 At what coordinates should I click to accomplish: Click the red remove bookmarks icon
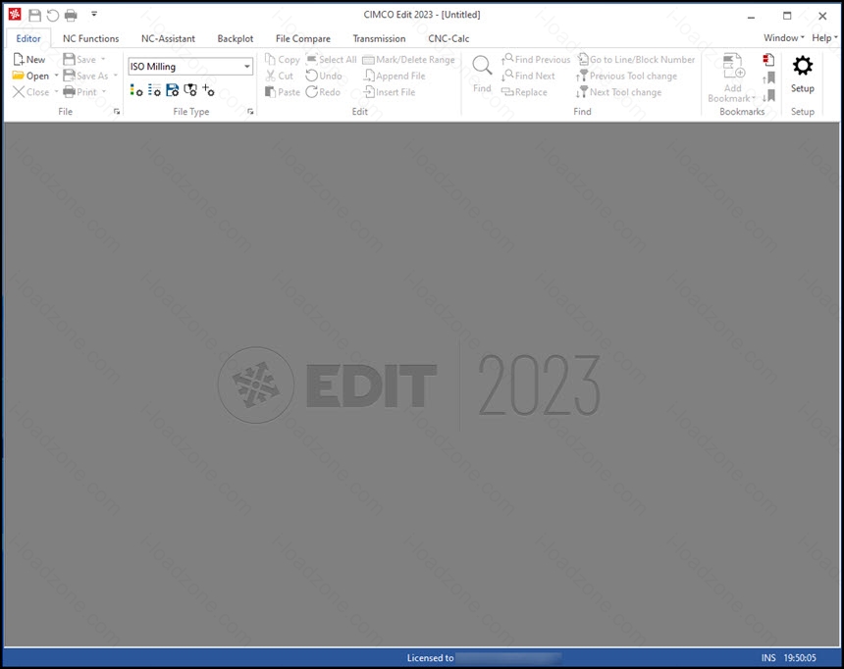click(x=768, y=60)
